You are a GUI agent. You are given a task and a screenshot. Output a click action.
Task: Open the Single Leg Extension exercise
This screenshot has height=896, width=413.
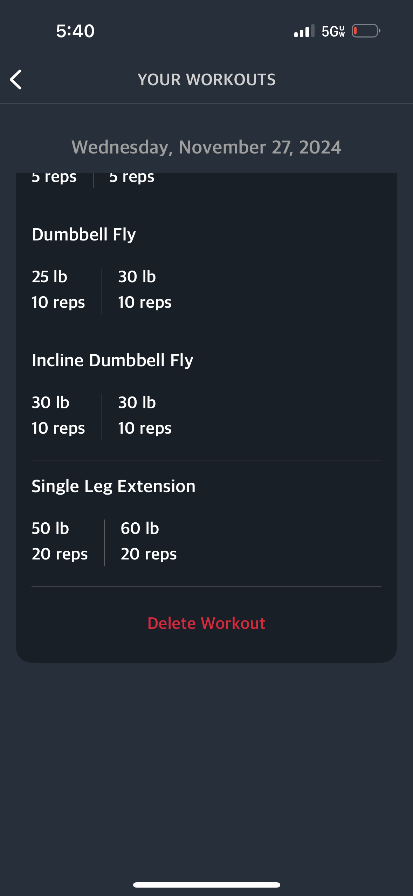coord(113,486)
